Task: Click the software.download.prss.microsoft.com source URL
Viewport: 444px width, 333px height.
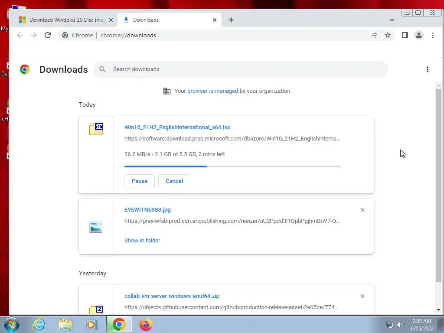Action: (x=232, y=138)
